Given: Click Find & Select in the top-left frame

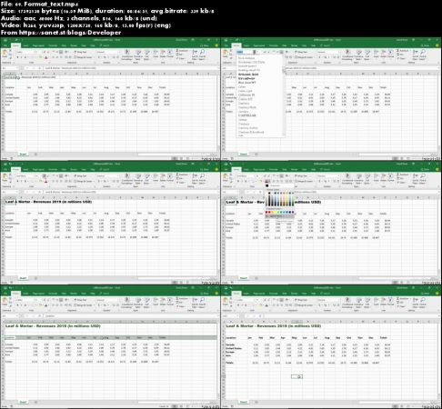Looking at the screenshot, I should tap(202, 55).
